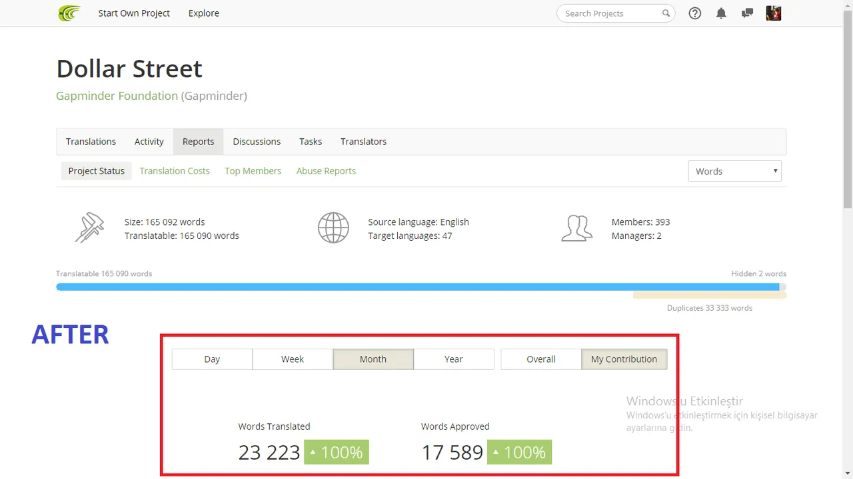Click the 17 589 approved count
The image size is (853, 479).
pyautogui.click(x=452, y=452)
